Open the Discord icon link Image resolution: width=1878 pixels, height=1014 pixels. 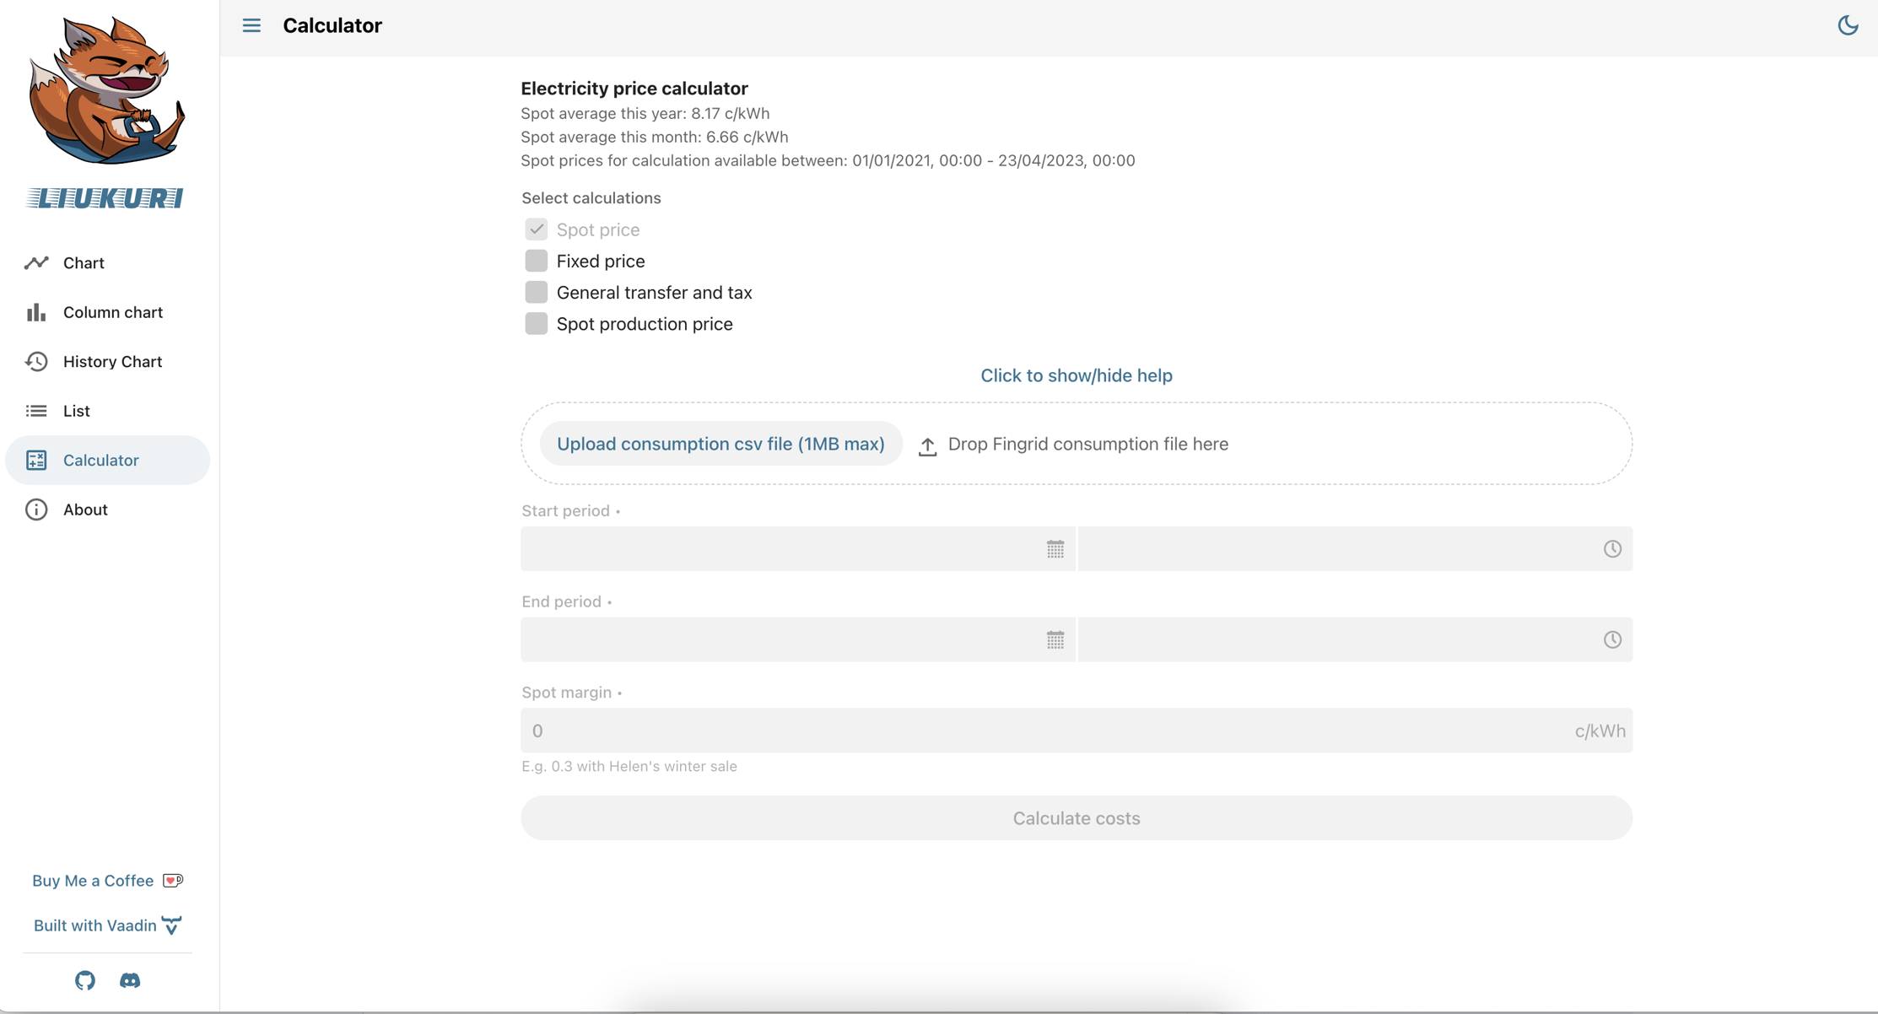click(x=130, y=980)
